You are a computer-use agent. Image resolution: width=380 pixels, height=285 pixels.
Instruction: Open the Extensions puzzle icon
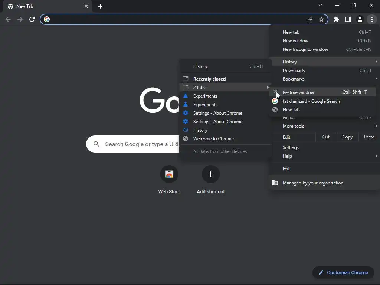[x=336, y=19]
